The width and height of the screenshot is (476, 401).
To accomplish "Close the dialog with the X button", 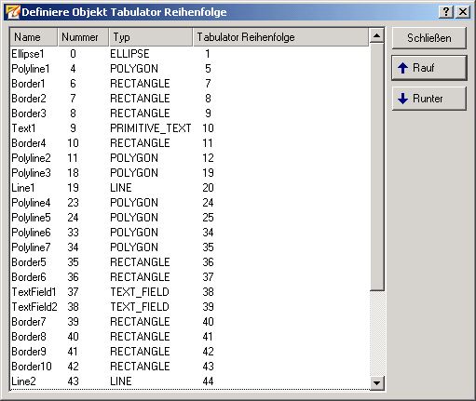I will tap(463, 12).
